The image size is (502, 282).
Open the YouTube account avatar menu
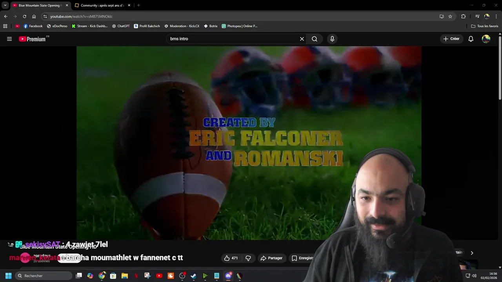tap(486, 39)
